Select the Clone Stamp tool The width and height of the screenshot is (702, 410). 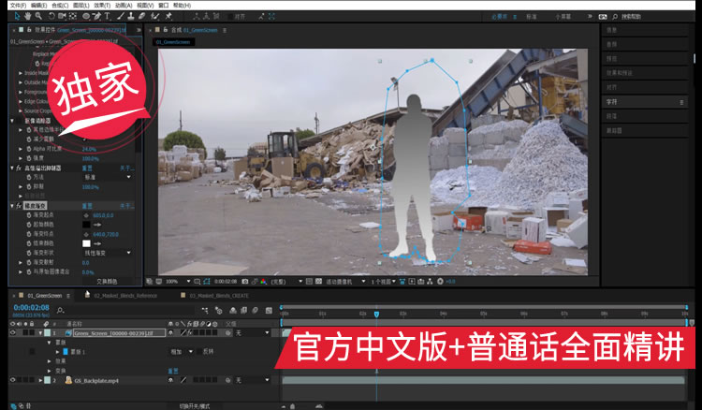point(131,16)
